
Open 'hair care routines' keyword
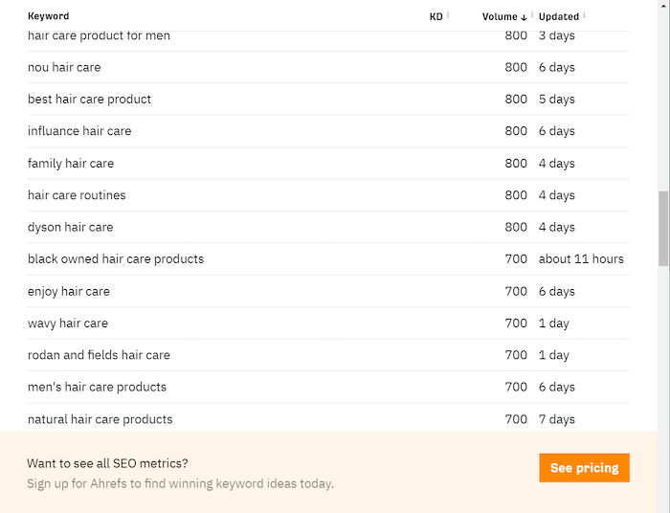tap(77, 195)
